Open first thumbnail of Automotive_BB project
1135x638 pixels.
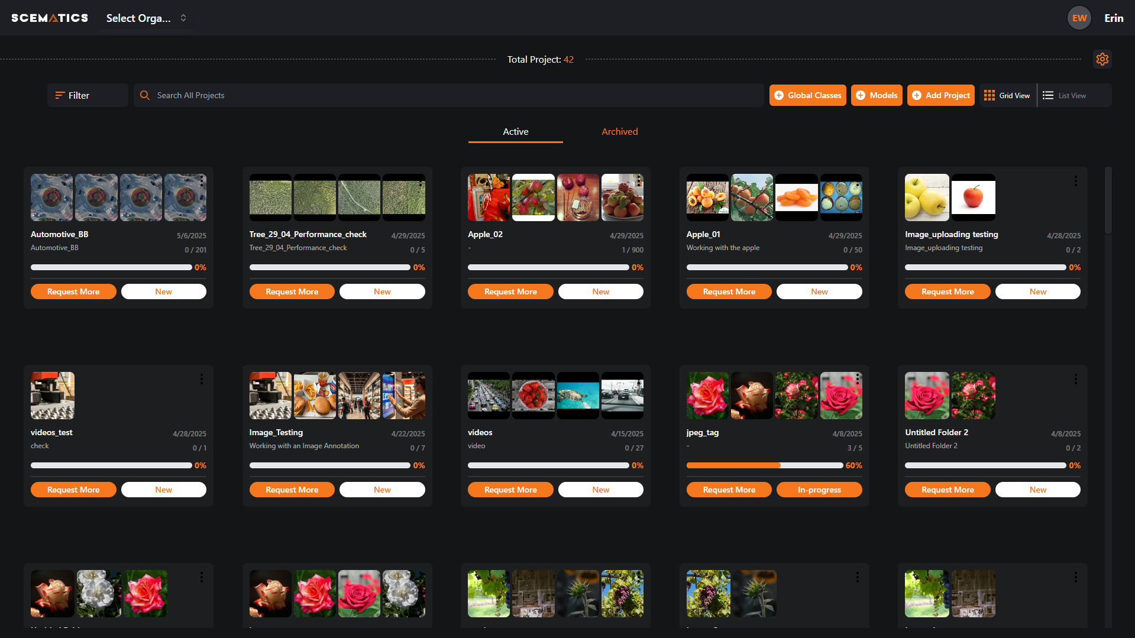pyautogui.click(x=52, y=197)
